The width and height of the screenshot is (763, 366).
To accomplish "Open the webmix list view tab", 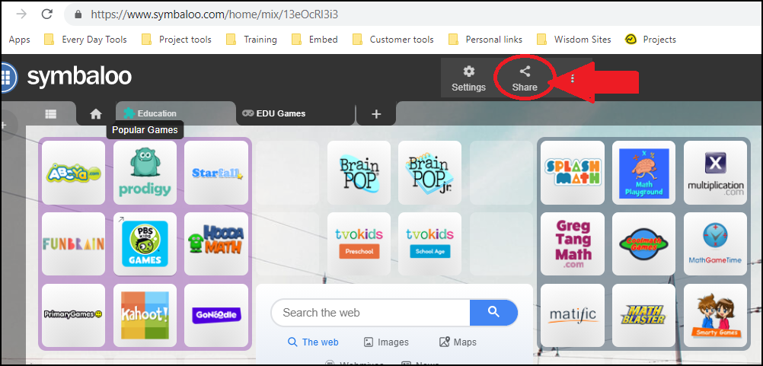I will (50, 113).
